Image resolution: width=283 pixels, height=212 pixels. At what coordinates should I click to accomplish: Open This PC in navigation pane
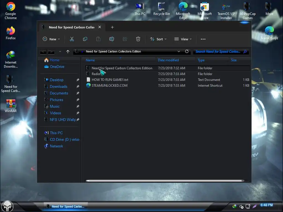click(x=56, y=133)
